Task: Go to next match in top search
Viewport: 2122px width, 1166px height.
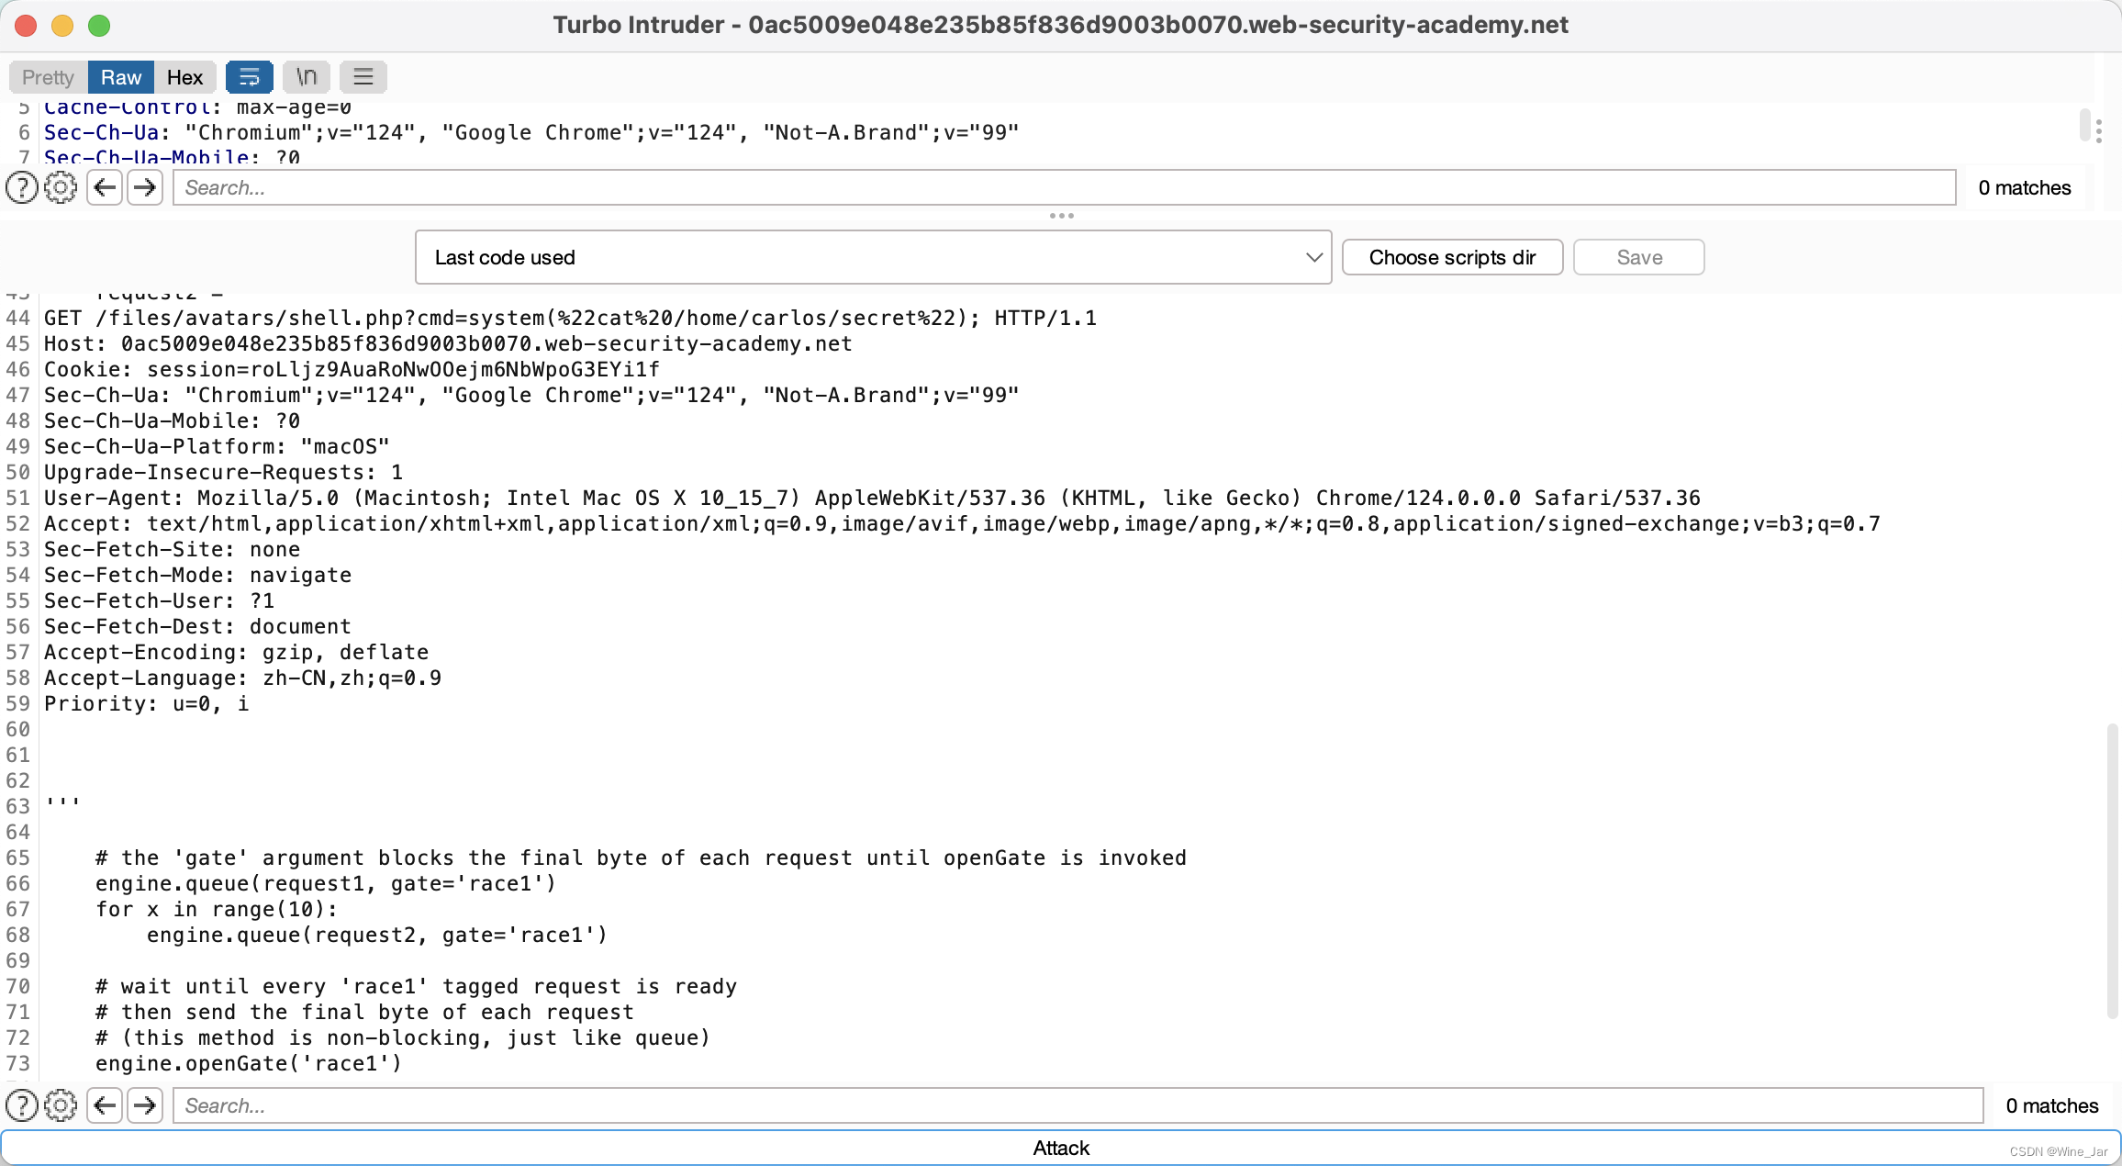Action: 145,188
